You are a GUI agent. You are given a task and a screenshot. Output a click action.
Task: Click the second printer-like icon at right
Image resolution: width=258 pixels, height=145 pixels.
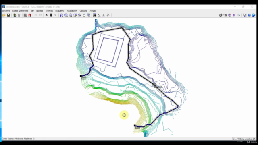[225, 15]
